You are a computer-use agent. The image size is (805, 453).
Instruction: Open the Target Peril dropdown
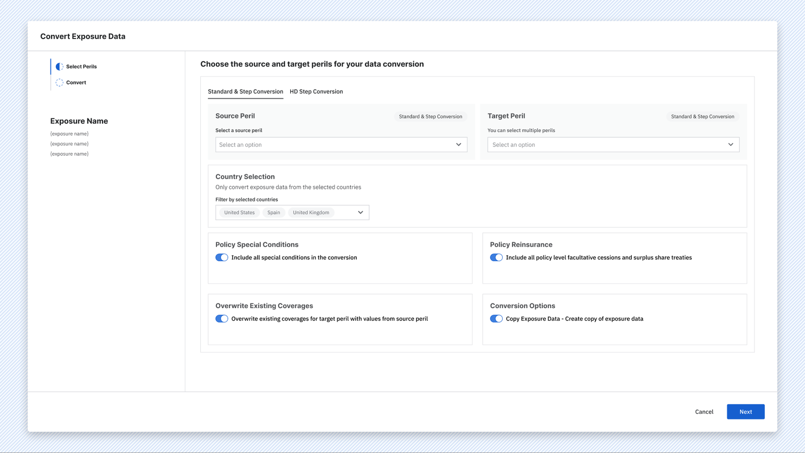[613, 144]
